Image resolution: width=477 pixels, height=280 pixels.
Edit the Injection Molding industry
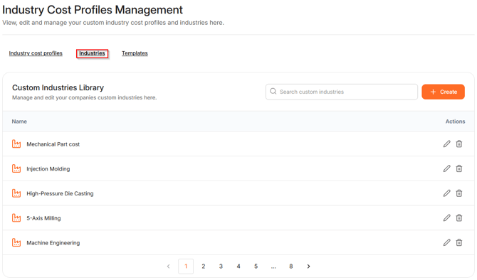click(x=446, y=168)
